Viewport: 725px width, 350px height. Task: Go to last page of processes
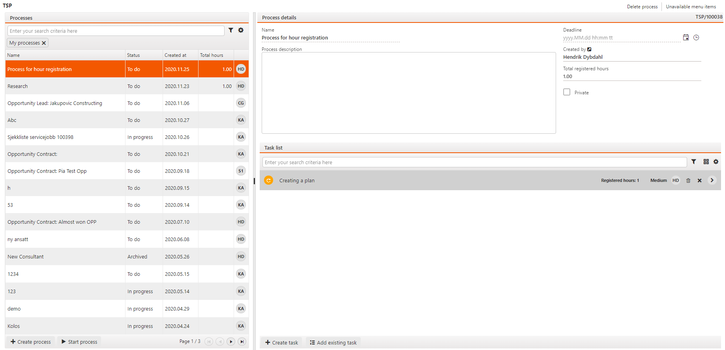(x=242, y=342)
